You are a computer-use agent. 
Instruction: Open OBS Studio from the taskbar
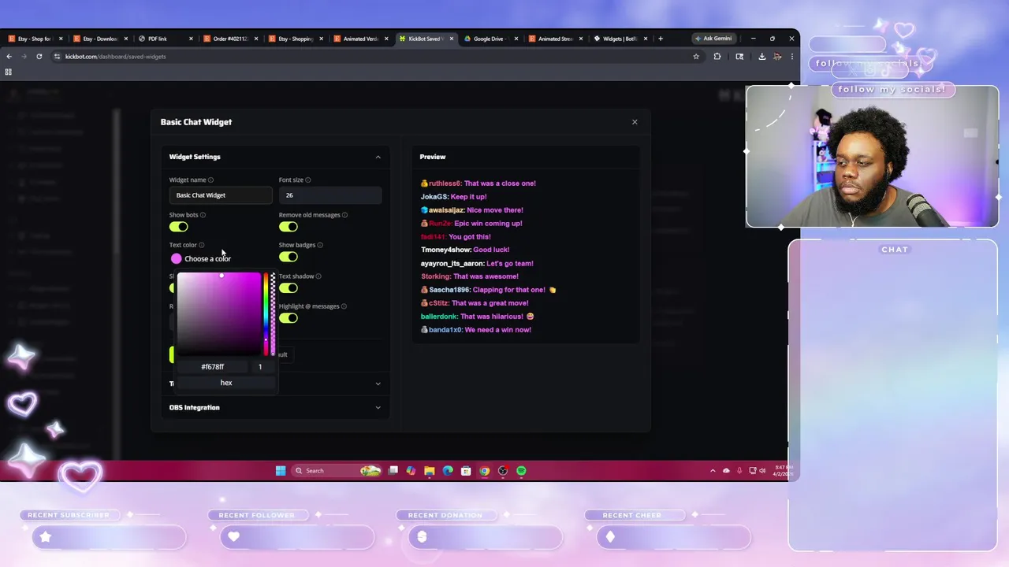pyautogui.click(x=503, y=471)
